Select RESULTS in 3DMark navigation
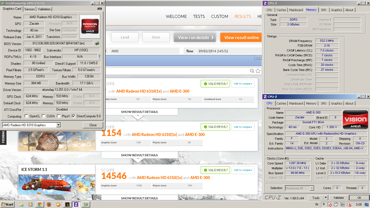 click(x=243, y=17)
